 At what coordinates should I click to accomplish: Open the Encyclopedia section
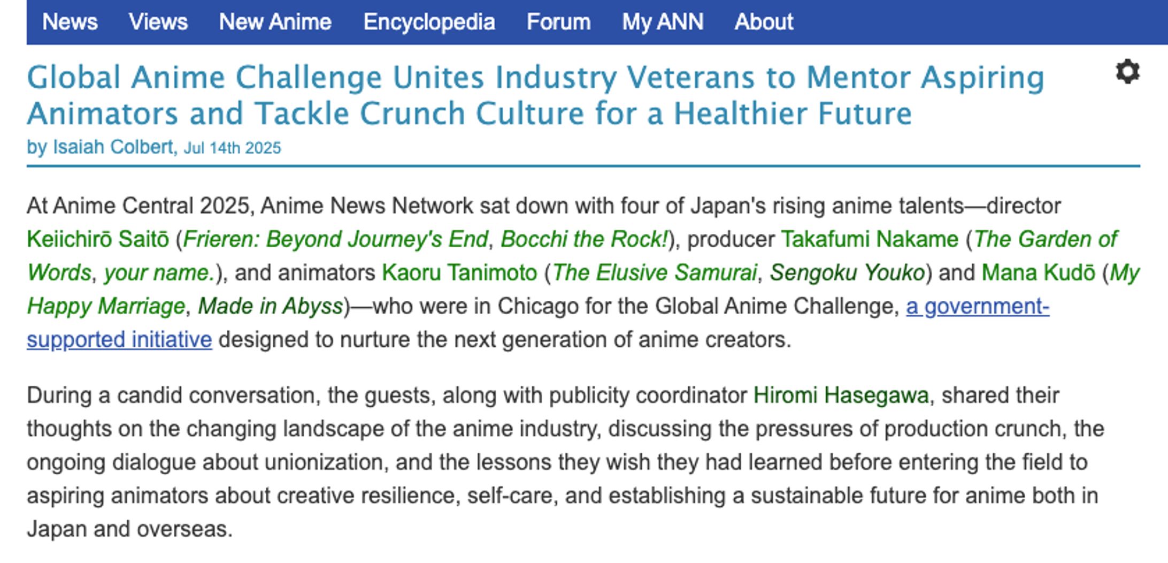(428, 22)
